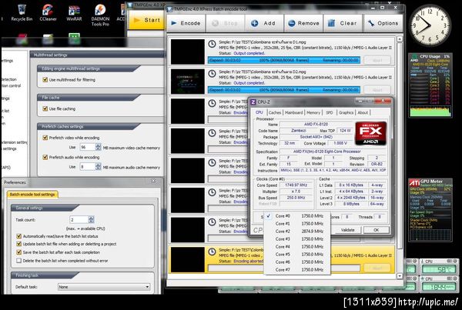Switch to the About tab in CPU-Z

(x=363, y=112)
